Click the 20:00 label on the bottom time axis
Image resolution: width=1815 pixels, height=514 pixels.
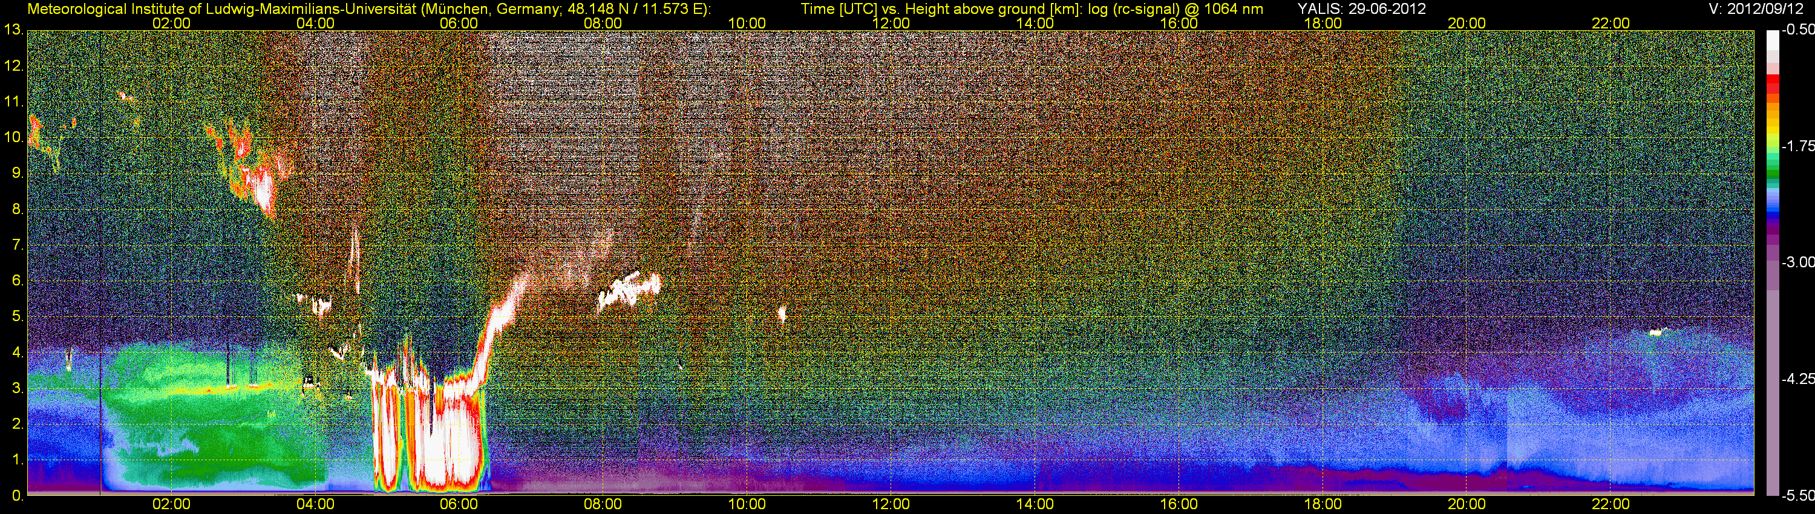(x=1467, y=504)
